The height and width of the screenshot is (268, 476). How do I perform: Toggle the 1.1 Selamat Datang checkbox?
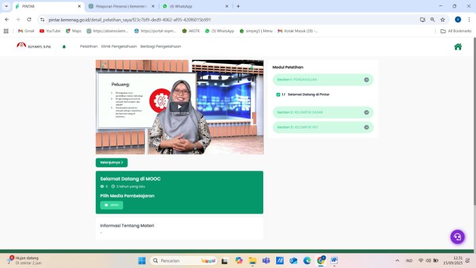tap(278, 95)
